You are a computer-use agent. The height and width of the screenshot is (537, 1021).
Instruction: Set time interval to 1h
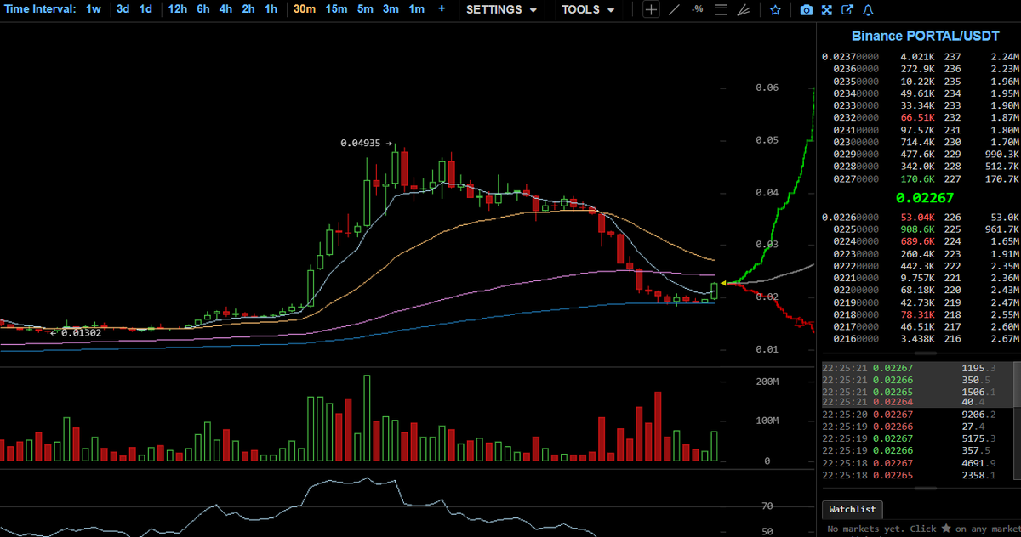[271, 9]
